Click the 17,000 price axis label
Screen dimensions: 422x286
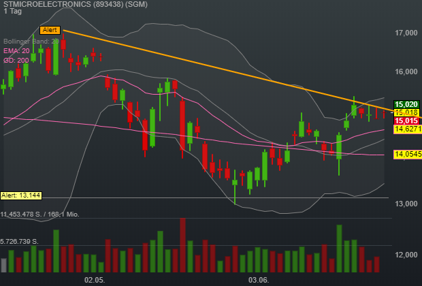coord(406,33)
